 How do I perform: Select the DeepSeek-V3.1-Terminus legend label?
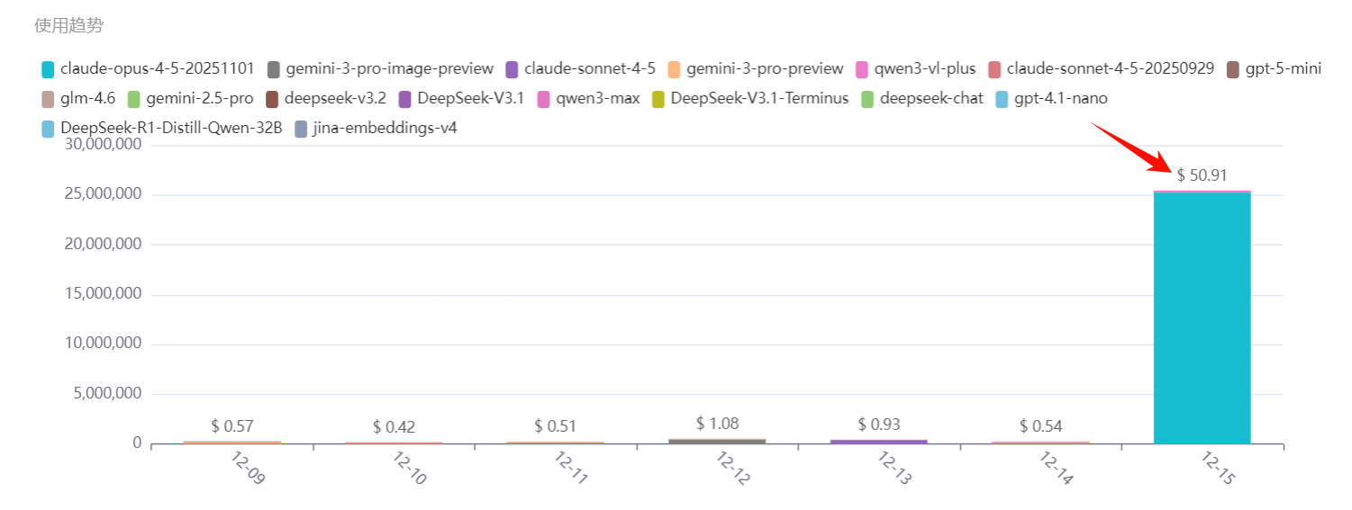759,98
